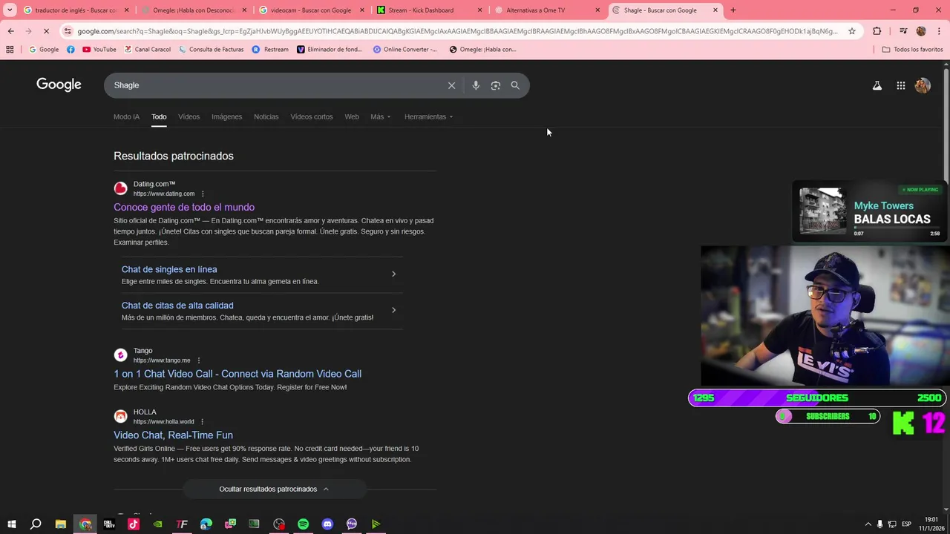This screenshot has height=534, width=950.
Task: Open the Google apps grid
Action: pos(900,85)
